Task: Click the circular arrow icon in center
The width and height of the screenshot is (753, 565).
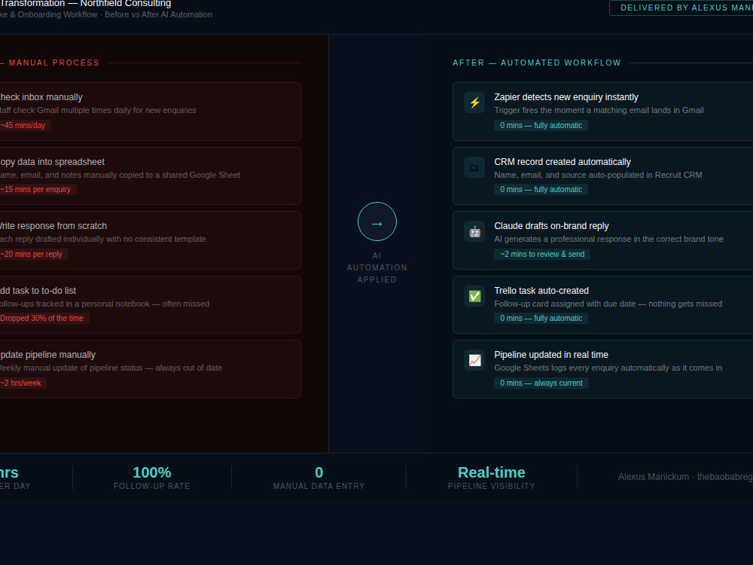Action: [x=377, y=221]
